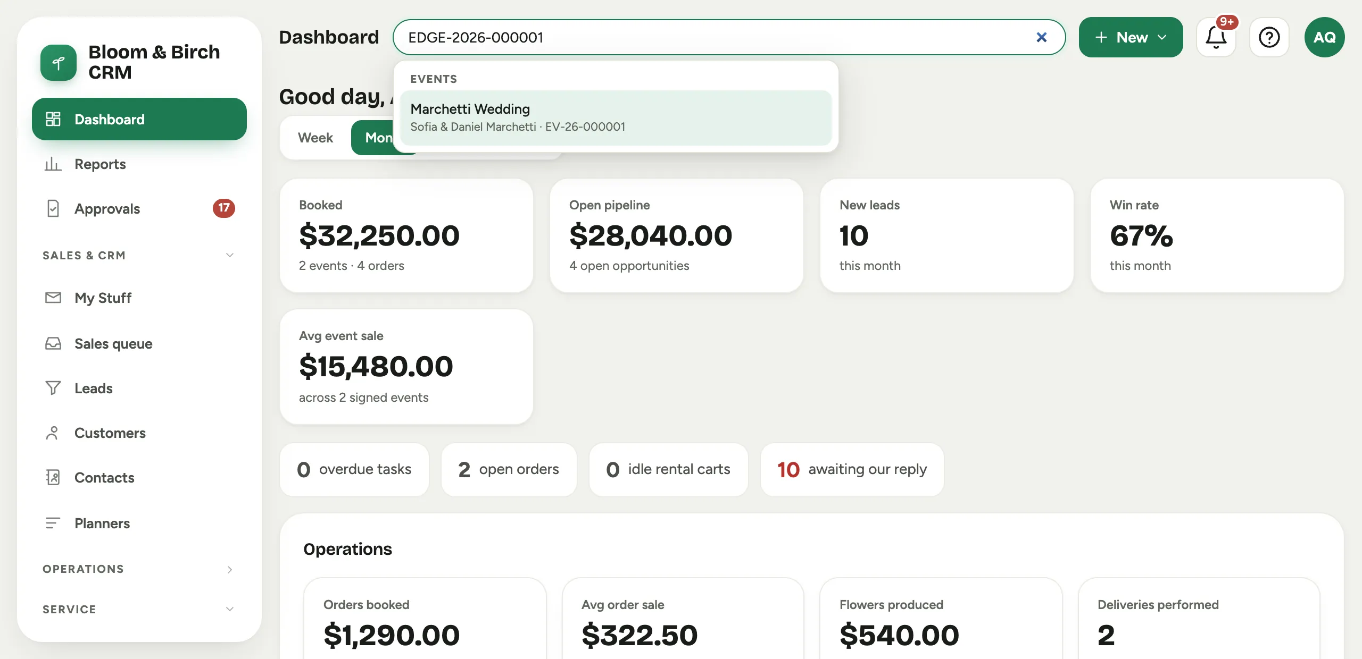This screenshot has height=659, width=1362.
Task: Open the Marchetti Wedding search result
Action: 616,117
